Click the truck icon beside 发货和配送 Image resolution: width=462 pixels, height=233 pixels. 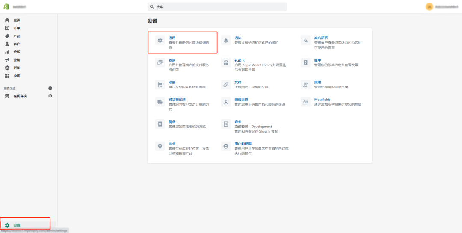click(x=160, y=102)
